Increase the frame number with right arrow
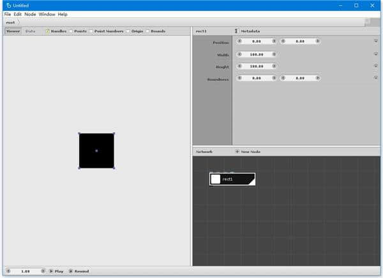The width and height of the screenshot is (383, 278). coord(43,271)
